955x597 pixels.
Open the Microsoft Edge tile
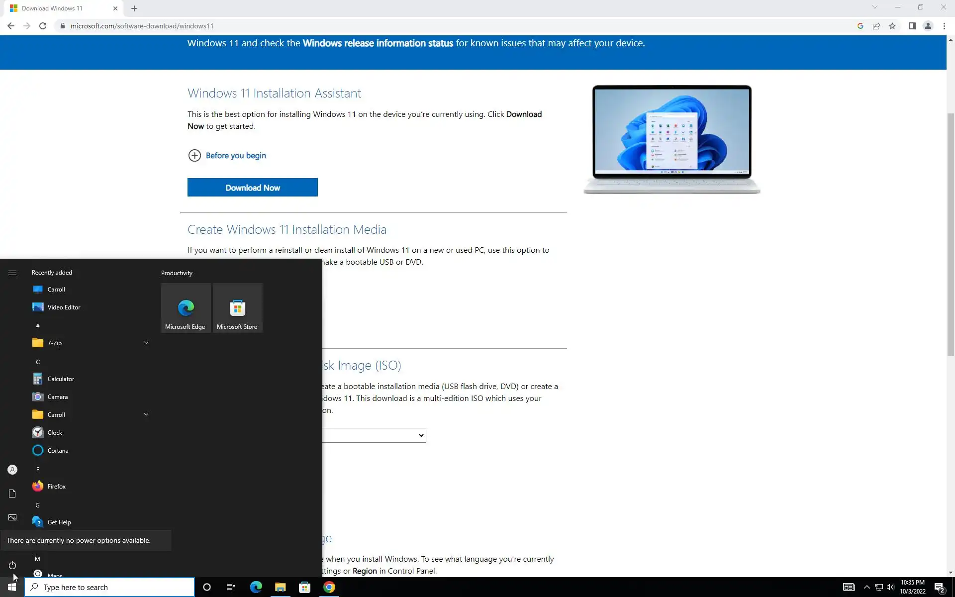[x=186, y=308]
